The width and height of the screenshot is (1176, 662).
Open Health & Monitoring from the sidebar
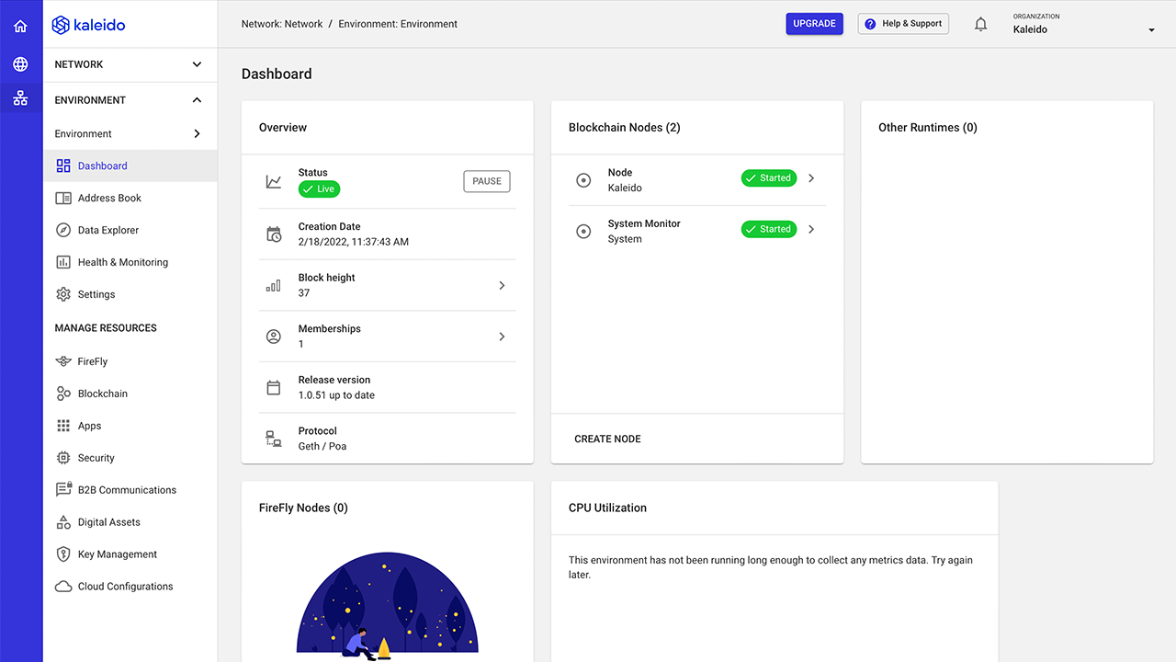tap(122, 262)
